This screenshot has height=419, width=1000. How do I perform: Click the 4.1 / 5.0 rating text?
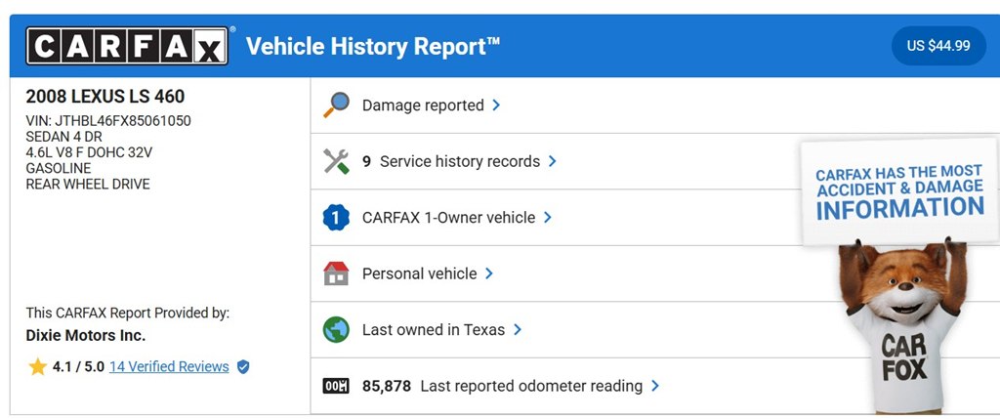point(78,366)
